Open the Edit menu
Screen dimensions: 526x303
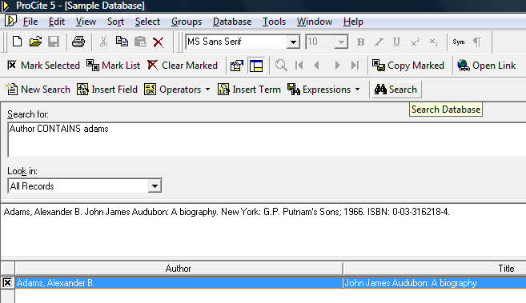pos(57,22)
